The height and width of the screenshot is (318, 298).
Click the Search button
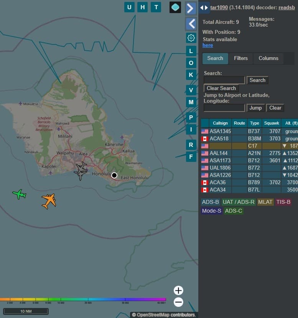tap(257, 80)
